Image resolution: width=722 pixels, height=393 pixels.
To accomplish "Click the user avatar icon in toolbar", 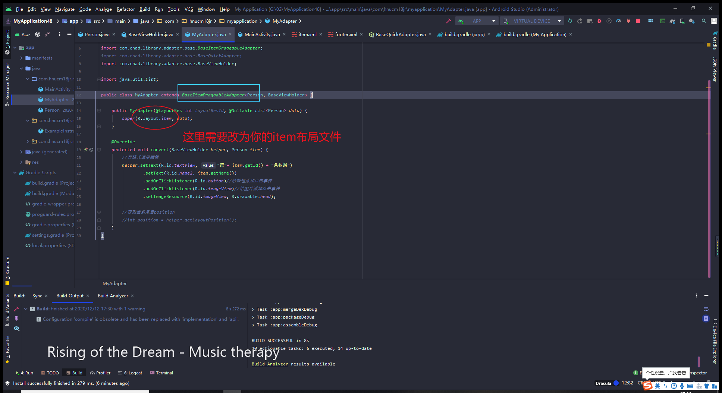I will [714, 21].
